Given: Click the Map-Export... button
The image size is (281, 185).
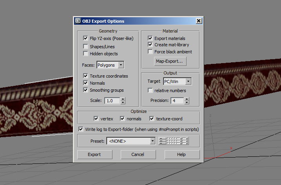Looking at the screenshot, I should click(x=170, y=61).
